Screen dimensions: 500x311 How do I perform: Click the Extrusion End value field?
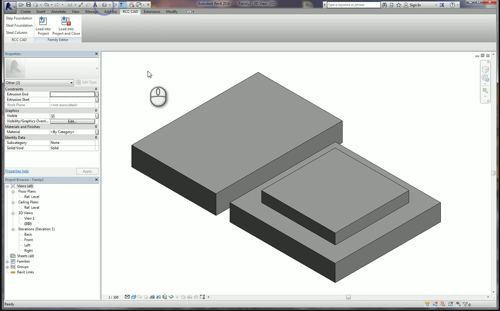point(72,94)
